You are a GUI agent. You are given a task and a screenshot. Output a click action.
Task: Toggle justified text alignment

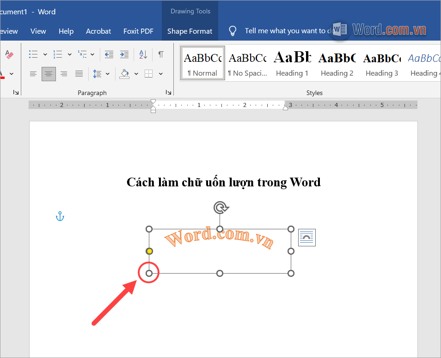point(79,74)
